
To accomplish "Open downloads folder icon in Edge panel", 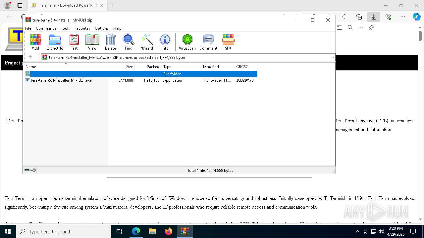I will point(340,27).
